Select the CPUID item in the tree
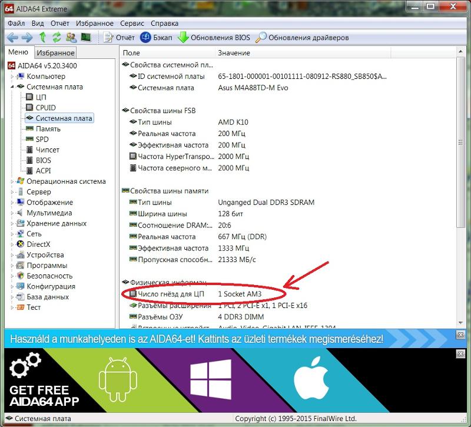 41,108
